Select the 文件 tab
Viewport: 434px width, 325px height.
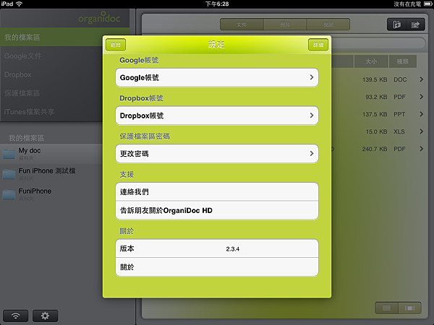coord(242,25)
